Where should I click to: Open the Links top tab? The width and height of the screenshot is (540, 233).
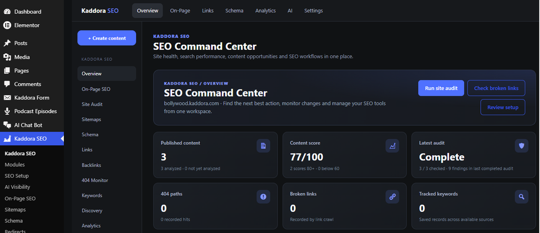(208, 11)
